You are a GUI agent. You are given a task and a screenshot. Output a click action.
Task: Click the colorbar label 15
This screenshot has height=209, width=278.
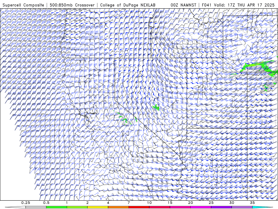coord(170,203)
